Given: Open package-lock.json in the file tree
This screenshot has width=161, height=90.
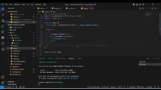Looking at the screenshot, I should pyautogui.click(x=18, y=69).
